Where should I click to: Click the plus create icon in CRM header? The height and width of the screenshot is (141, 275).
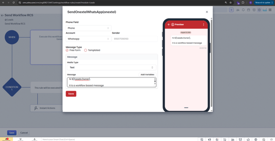point(231,10)
